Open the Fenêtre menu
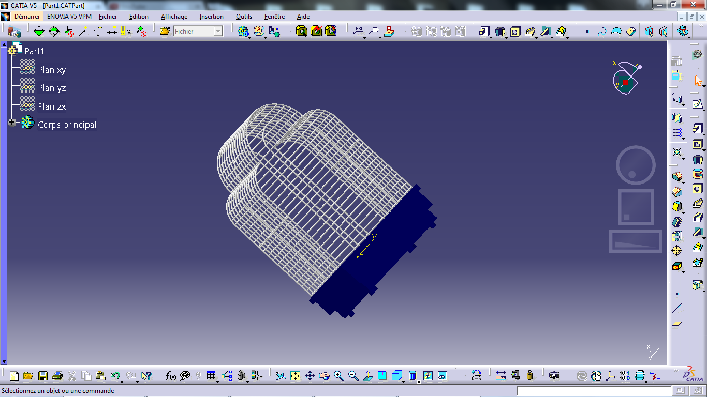The image size is (707, 397). pyautogui.click(x=274, y=17)
